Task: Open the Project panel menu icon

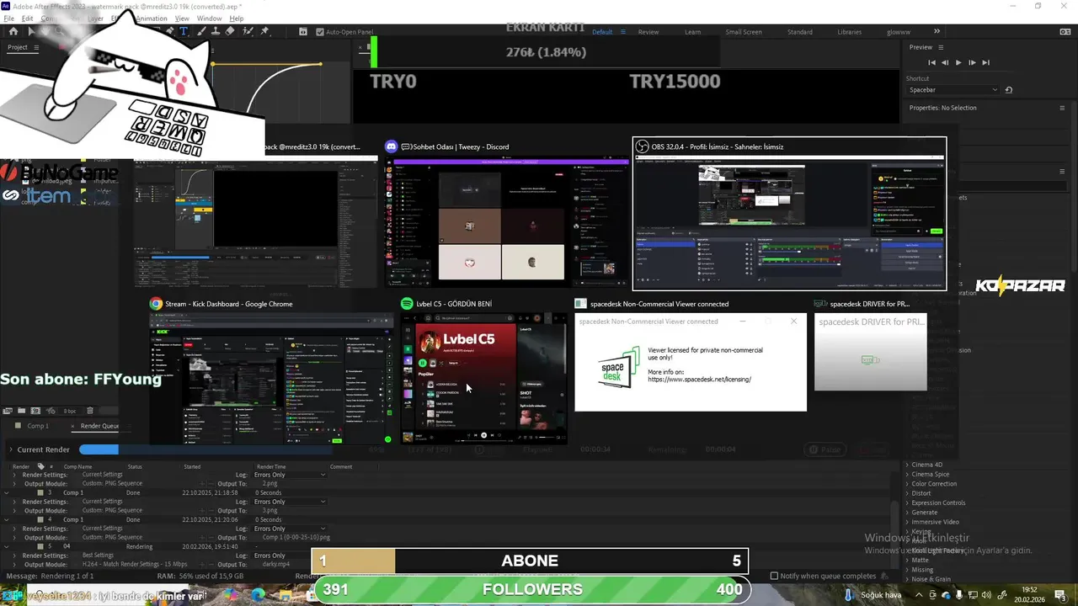Action: (x=36, y=47)
